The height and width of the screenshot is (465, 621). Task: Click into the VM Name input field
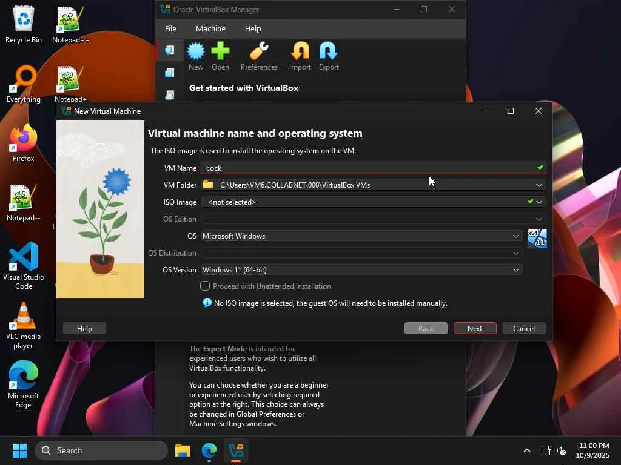click(x=373, y=168)
